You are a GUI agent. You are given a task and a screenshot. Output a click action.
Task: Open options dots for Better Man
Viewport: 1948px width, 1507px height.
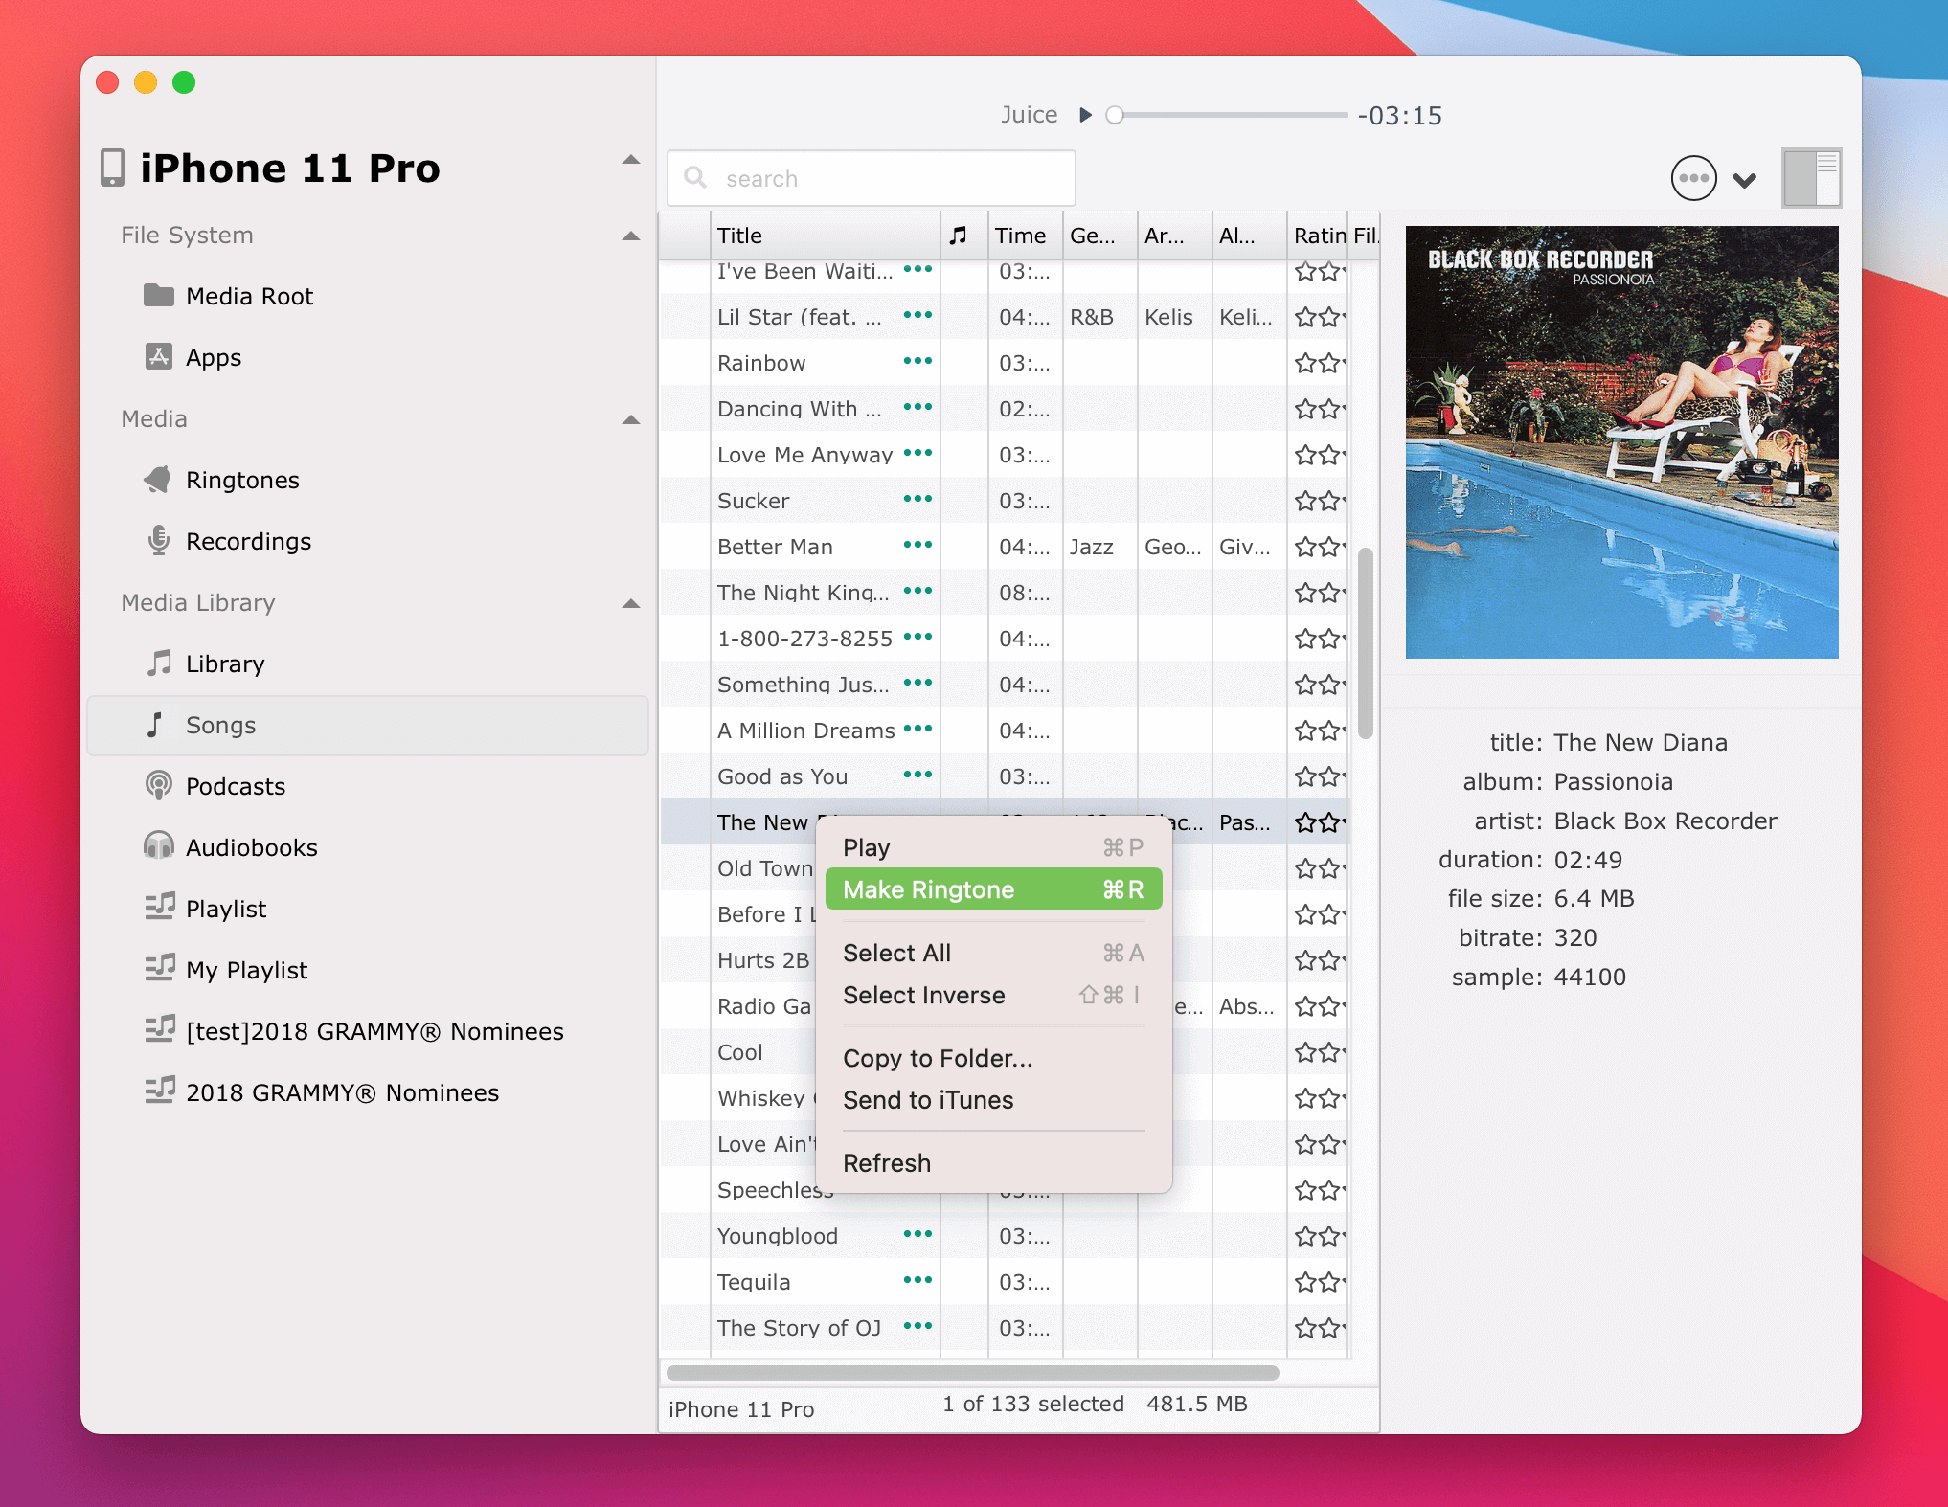click(917, 545)
